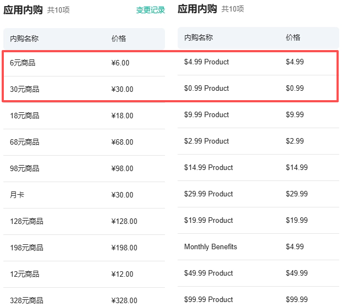The width and height of the screenshot is (342, 307).
Task: Click the left 应用内购 heading
Action: [23, 10]
